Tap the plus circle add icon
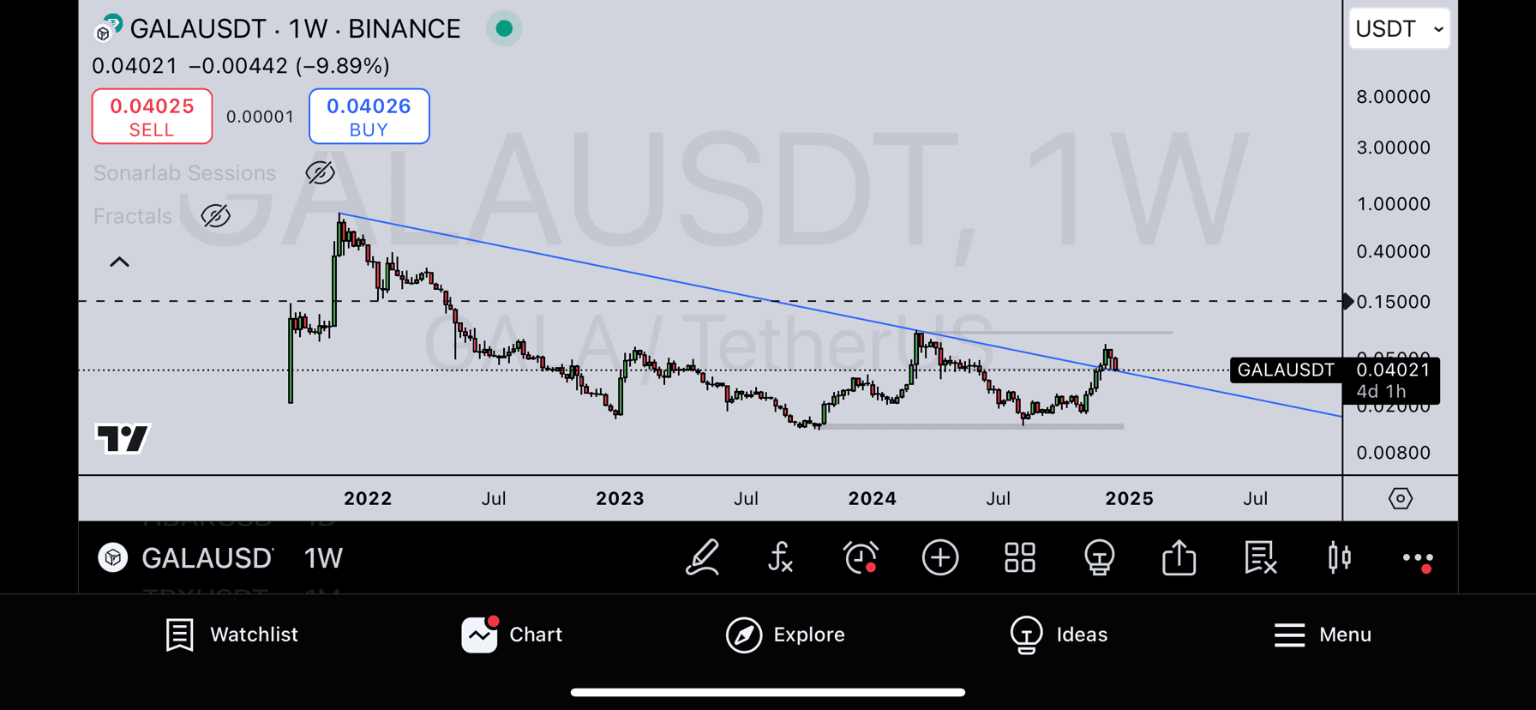 pyautogui.click(x=940, y=558)
